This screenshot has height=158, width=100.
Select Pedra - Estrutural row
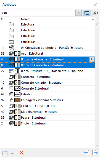(48, 118)
